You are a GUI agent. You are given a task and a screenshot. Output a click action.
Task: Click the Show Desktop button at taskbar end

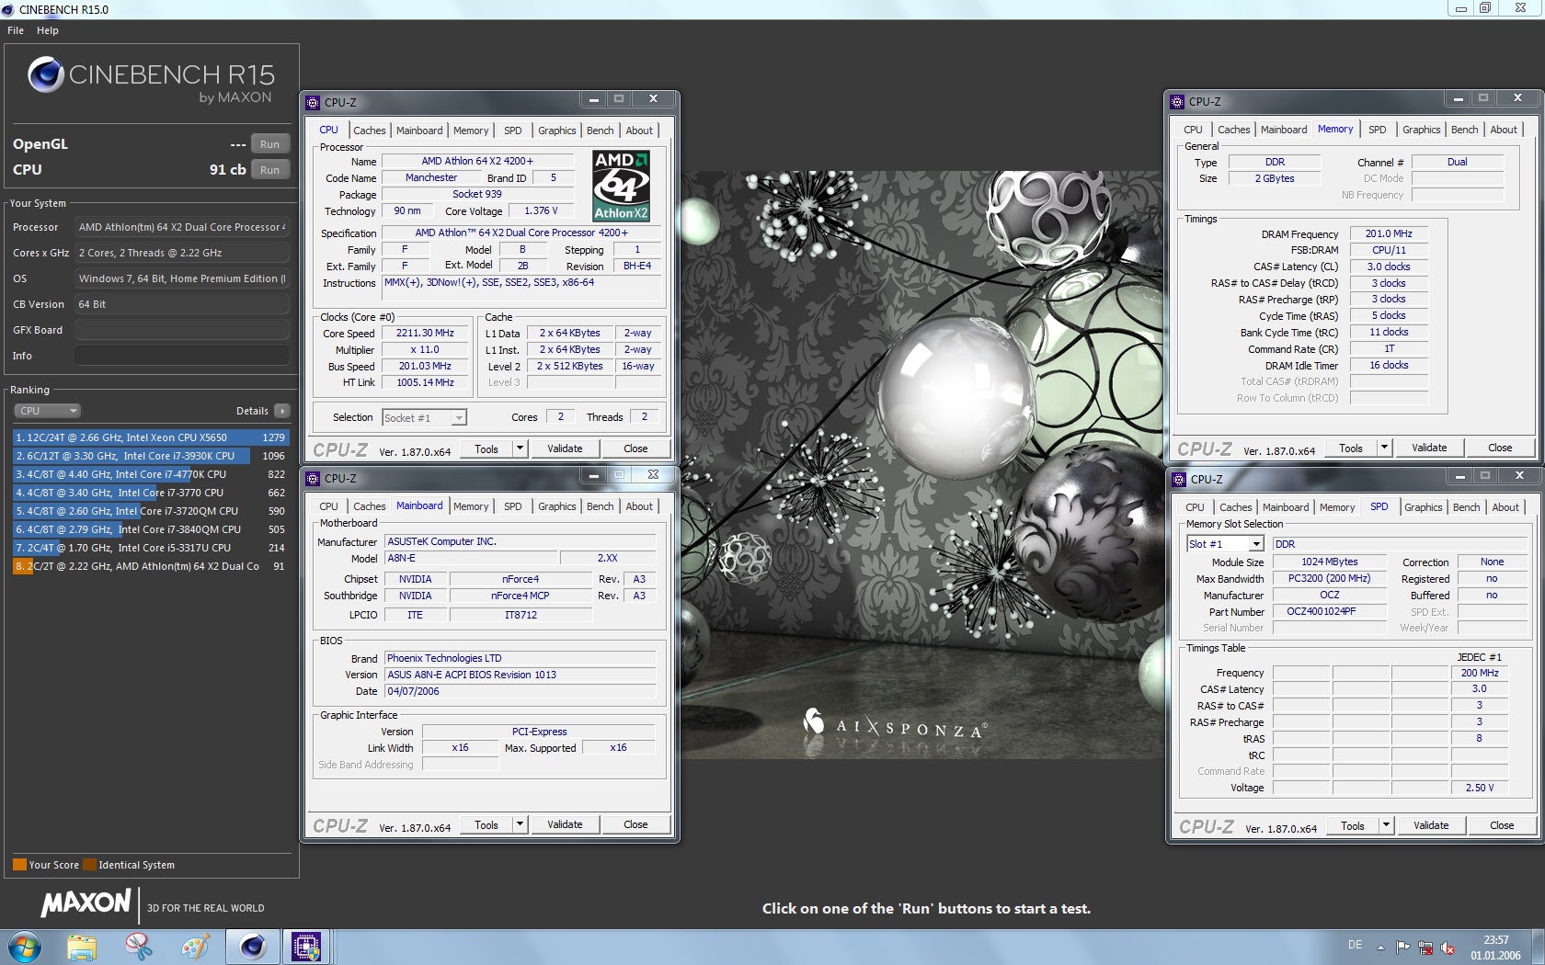1538,948
